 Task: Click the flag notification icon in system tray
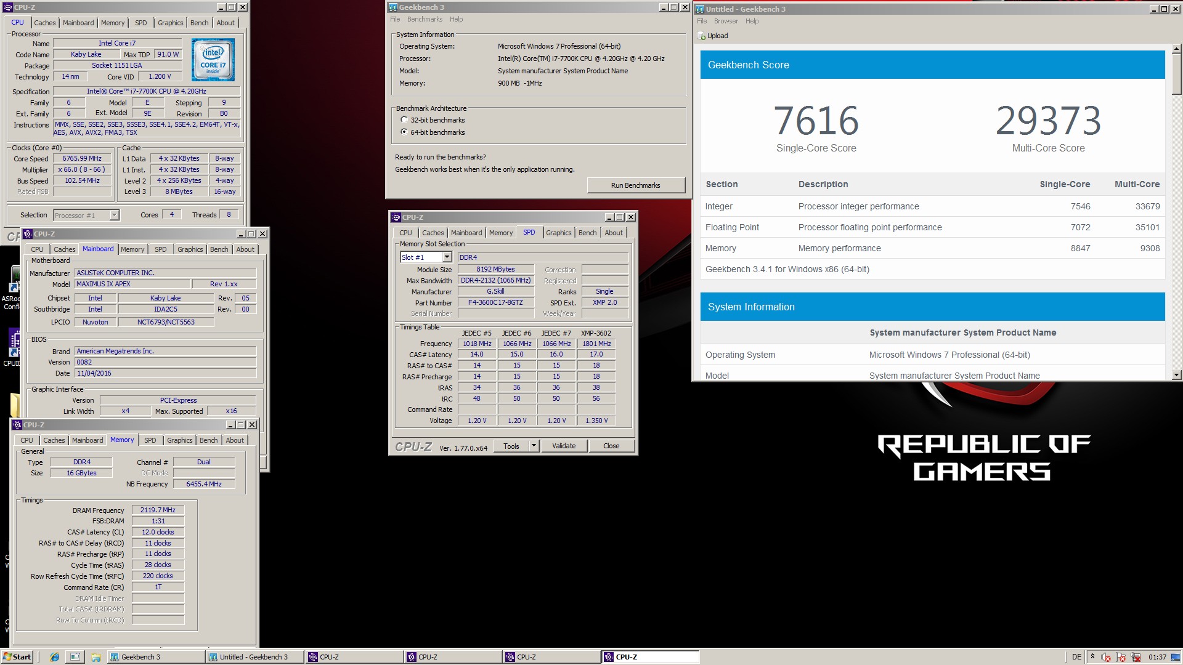coord(1121,657)
